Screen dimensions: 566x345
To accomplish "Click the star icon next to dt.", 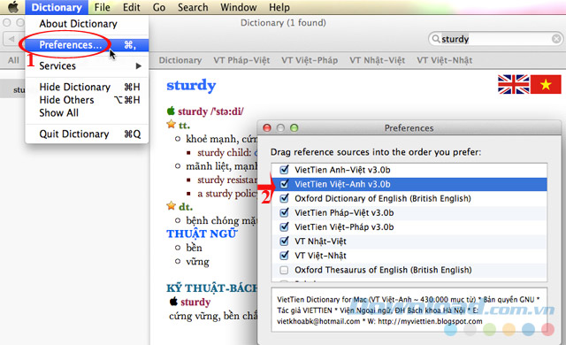I will coord(171,206).
